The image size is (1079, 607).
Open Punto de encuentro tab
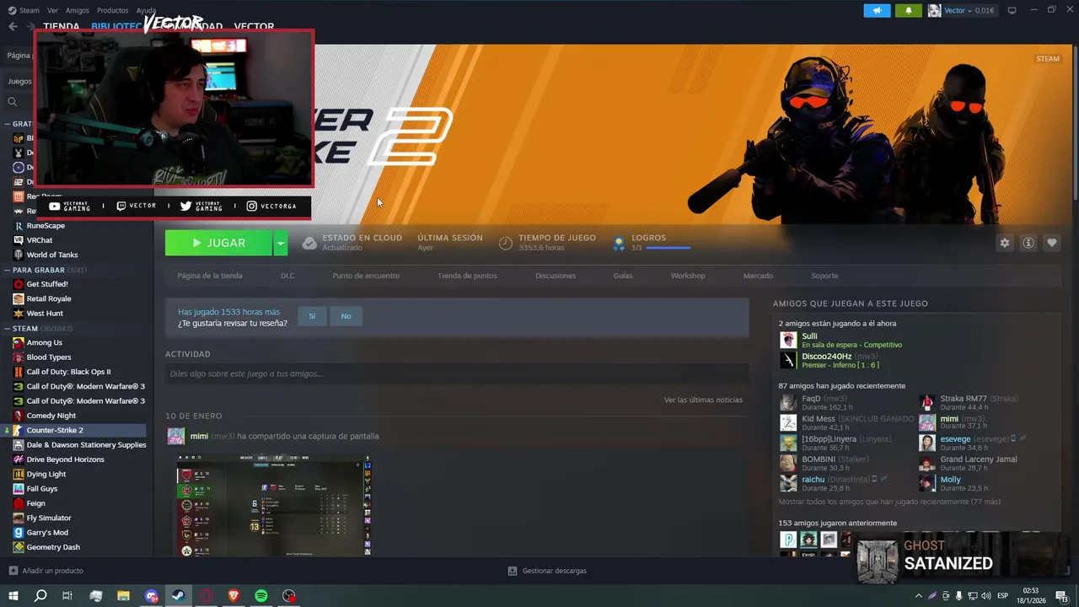pyautogui.click(x=366, y=276)
